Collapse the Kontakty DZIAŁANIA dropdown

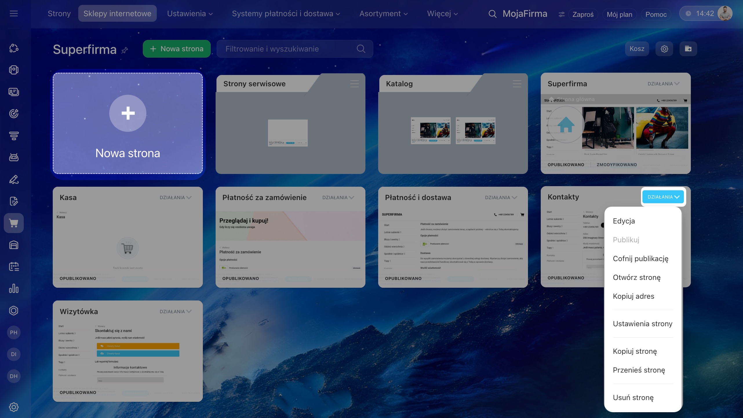[x=663, y=197]
